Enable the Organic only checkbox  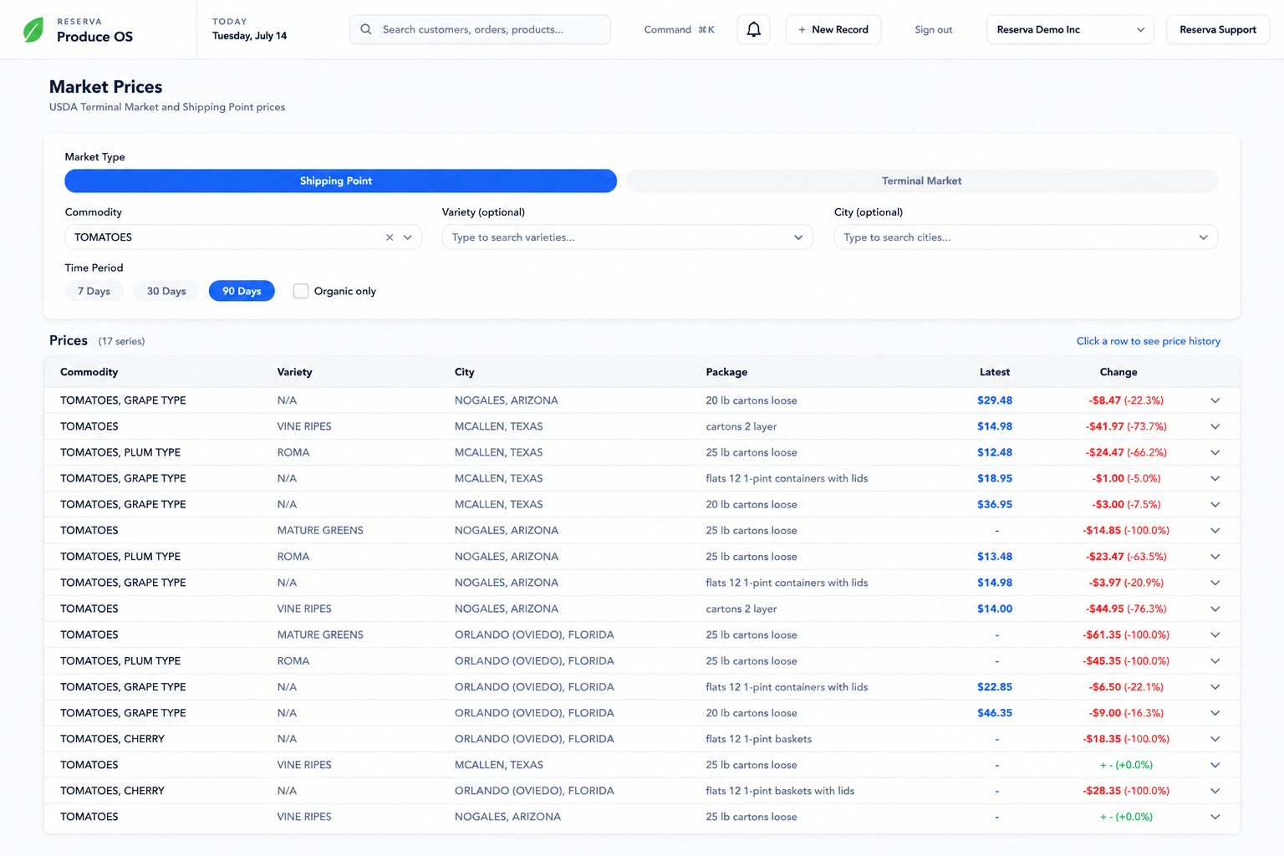coord(301,291)
